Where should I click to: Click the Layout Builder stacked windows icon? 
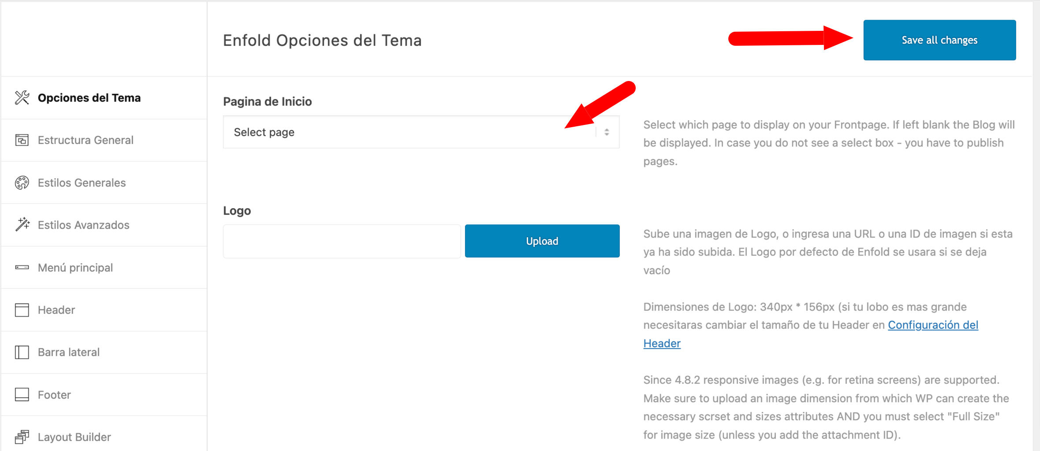coord(22,437)
